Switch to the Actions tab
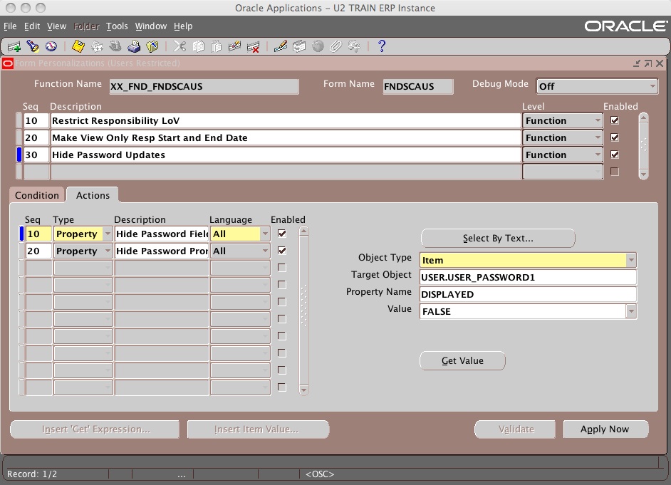671x485 pixels. click(x=93, y=195)
